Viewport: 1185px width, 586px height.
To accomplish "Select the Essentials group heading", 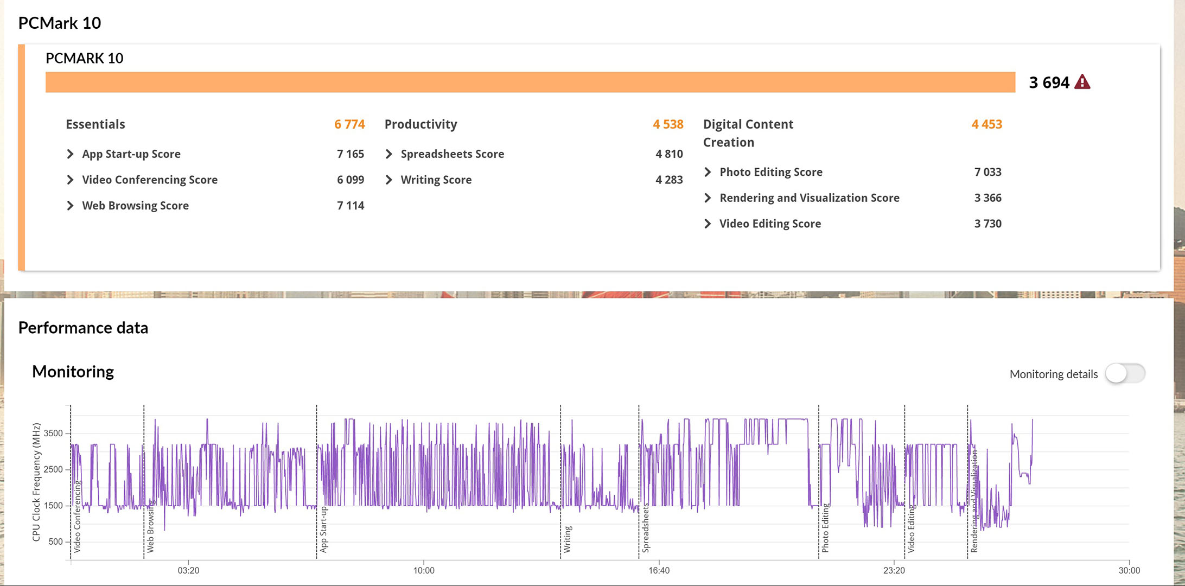I will (x=95, y=124).
